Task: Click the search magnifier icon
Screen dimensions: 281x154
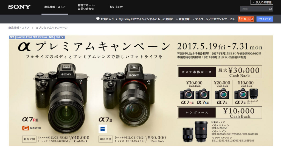Action: point(270,9)
